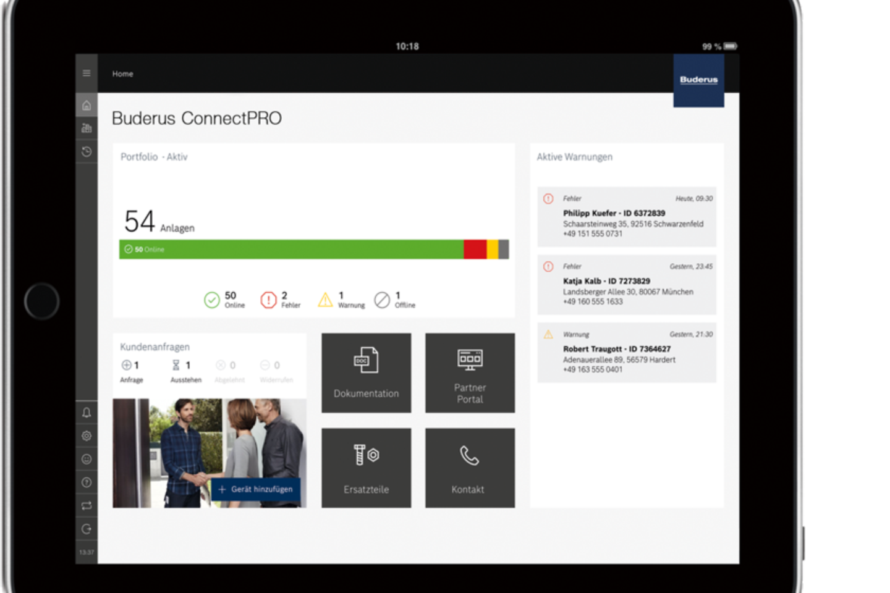
Task: Click the Gerät hinzufügen button
Action: coord(256,489)
